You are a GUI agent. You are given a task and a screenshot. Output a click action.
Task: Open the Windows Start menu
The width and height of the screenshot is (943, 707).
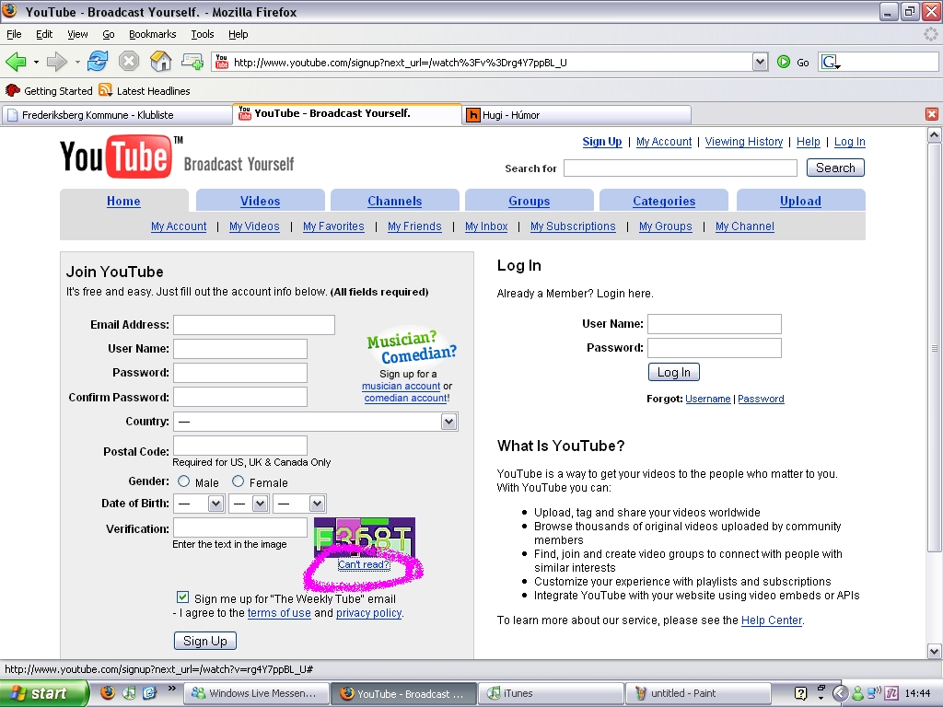[43, 693]
